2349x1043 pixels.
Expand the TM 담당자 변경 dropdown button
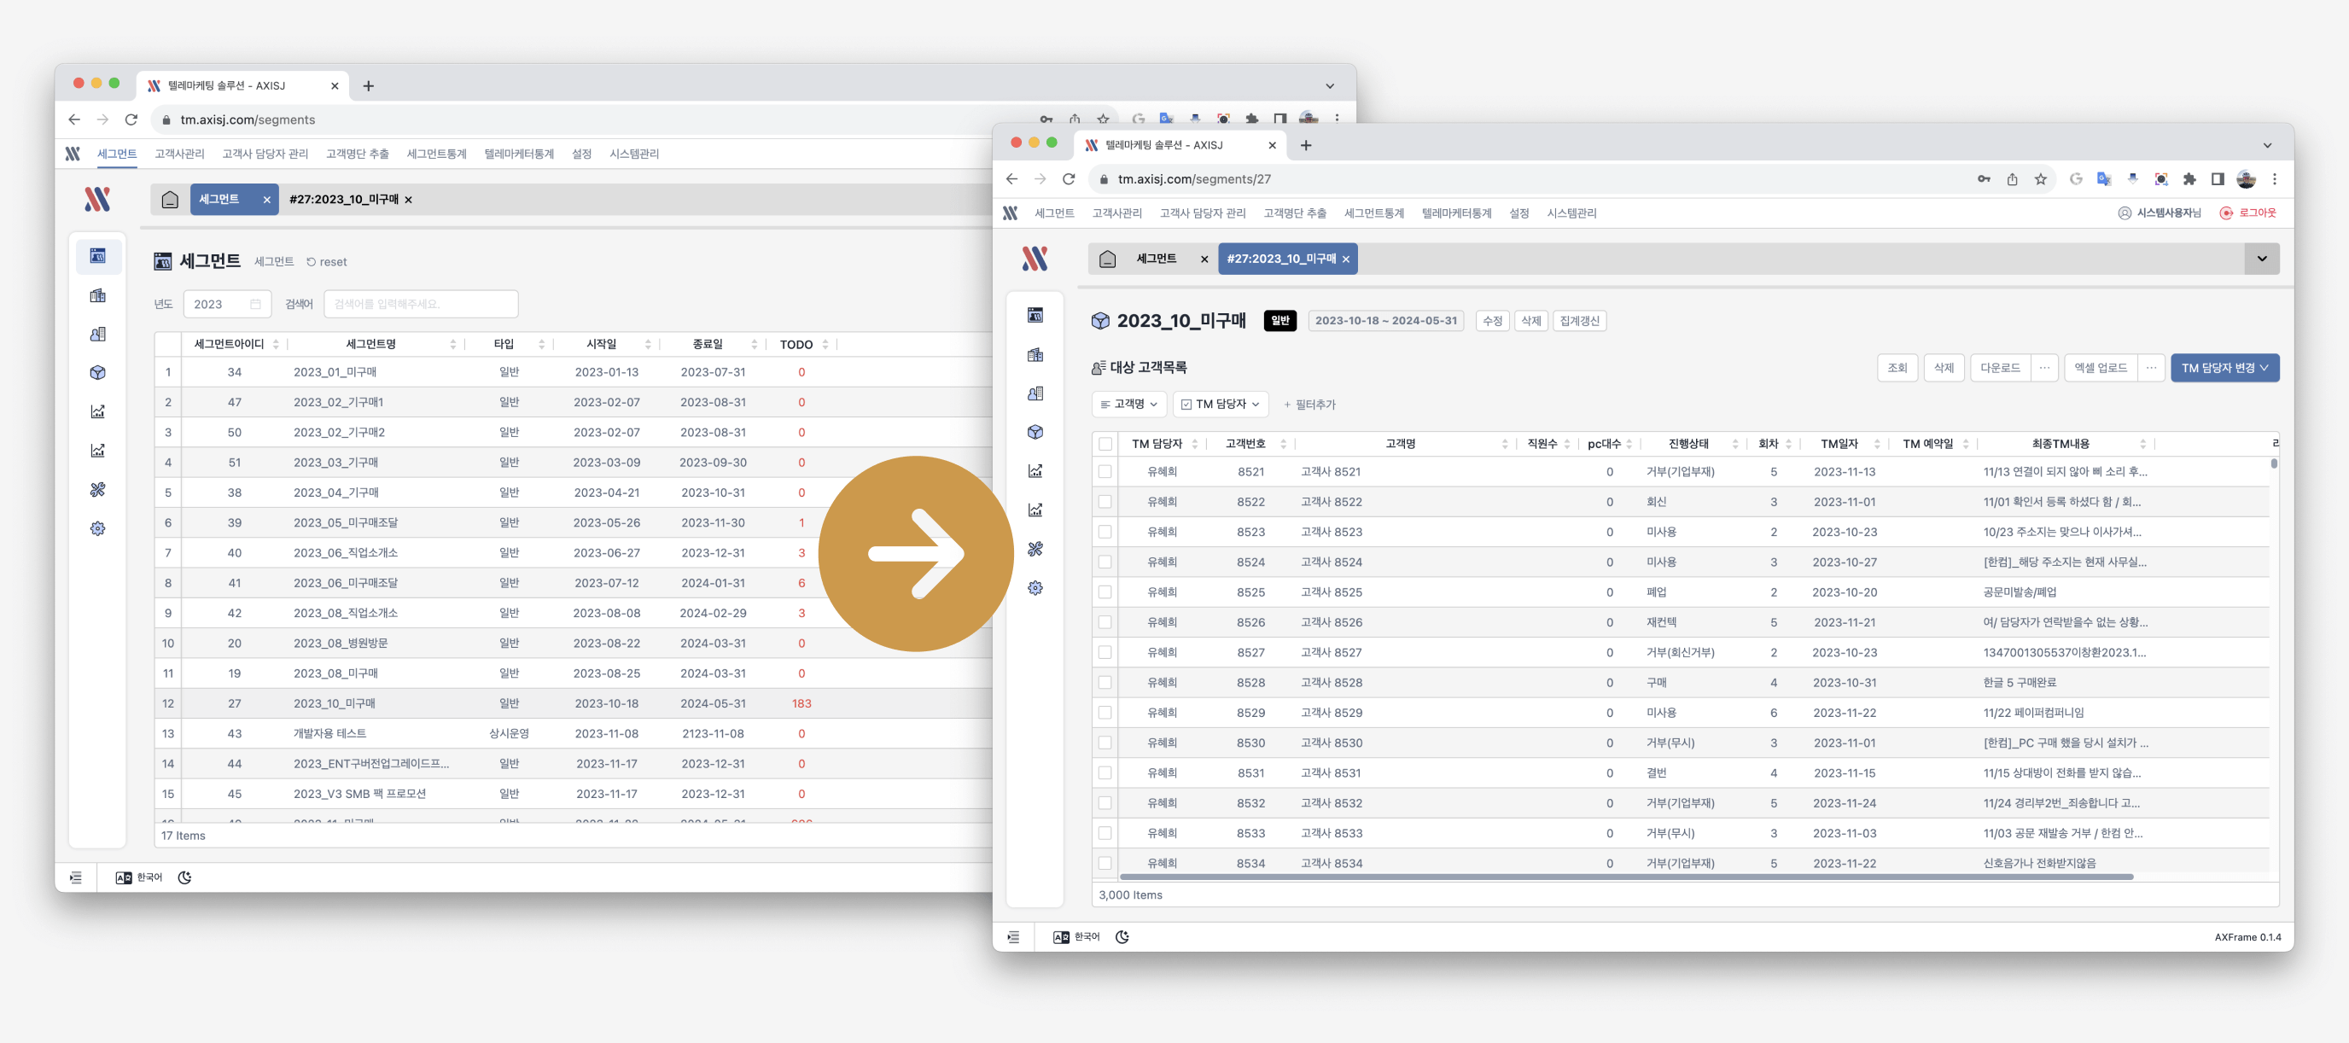[2224, 369]
